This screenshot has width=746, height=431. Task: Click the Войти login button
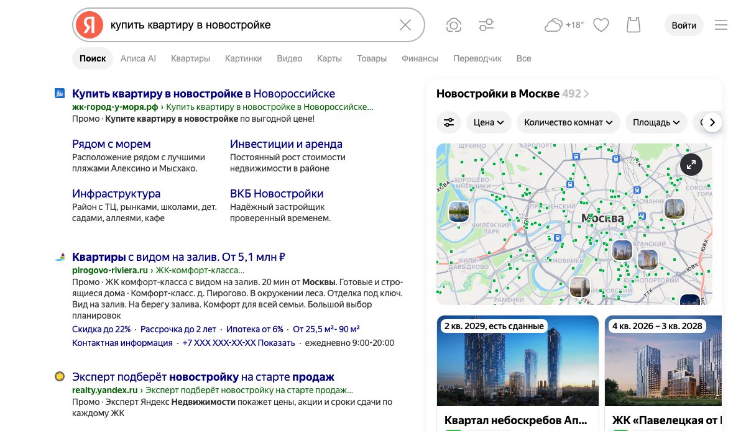pyautogui.click(x=684, y=25)
